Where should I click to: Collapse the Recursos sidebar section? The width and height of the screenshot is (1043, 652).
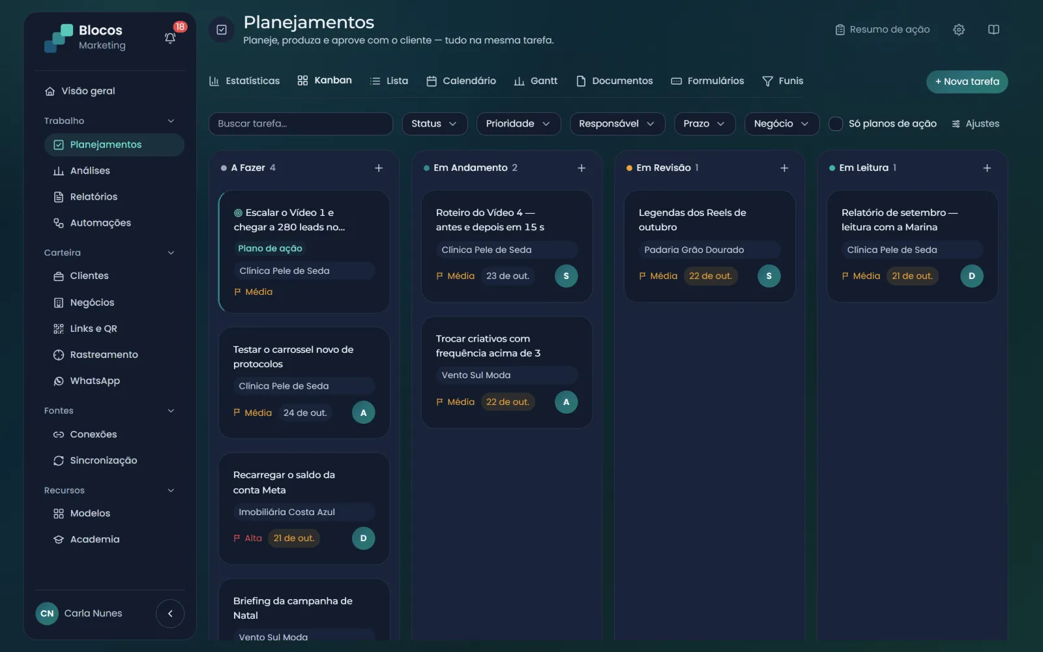[171, 490]
